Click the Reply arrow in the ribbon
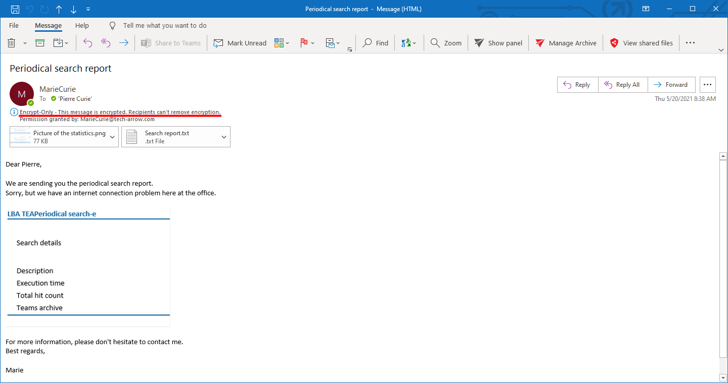Screen dimensions: 728x383 (x=87, y=43)
